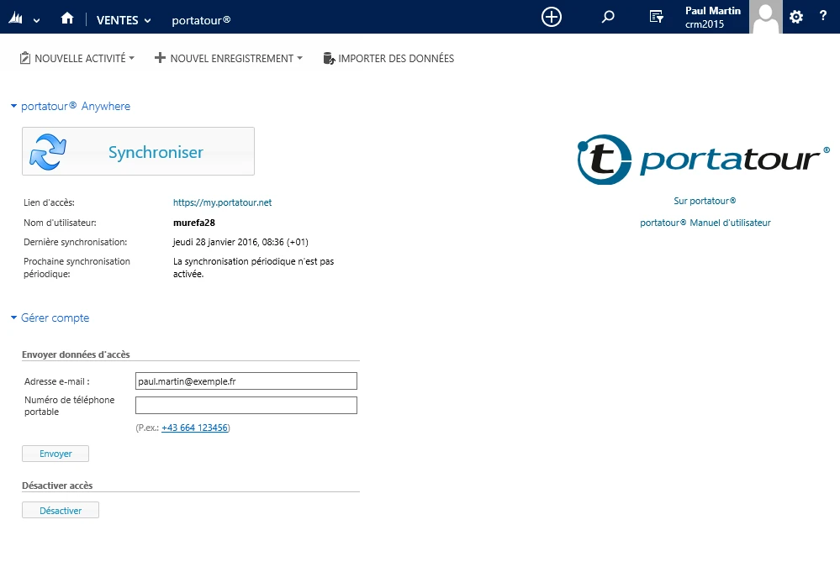Viewport: 840px width, 588px height.
Task: Open the dropdown arrow beside the CRM logo
Action: pos(36,21)
